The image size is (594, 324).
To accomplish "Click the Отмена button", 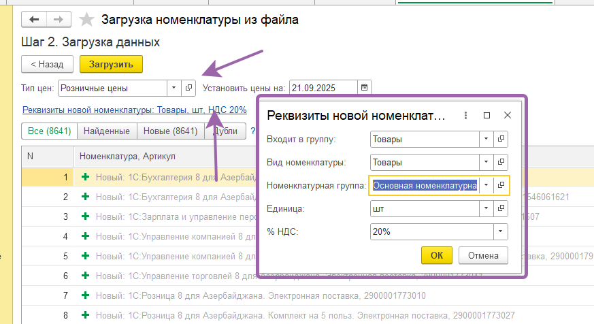I will pos(483,255).
